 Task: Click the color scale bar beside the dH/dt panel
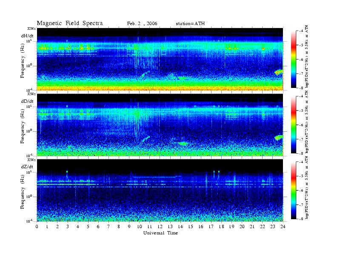pos(294,59)
